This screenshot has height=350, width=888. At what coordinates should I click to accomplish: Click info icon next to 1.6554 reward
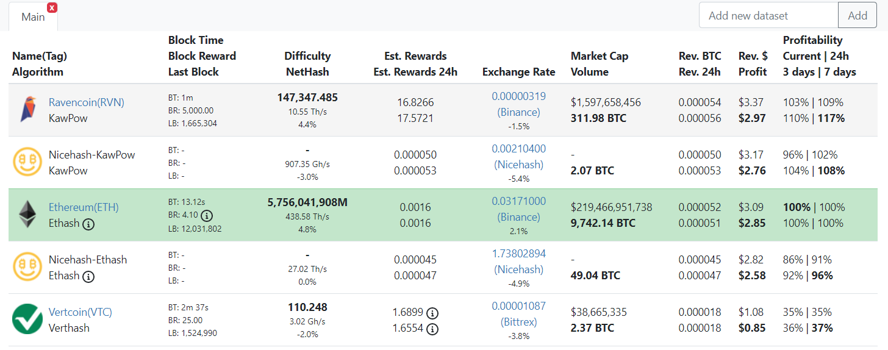(x=432, y=329)
